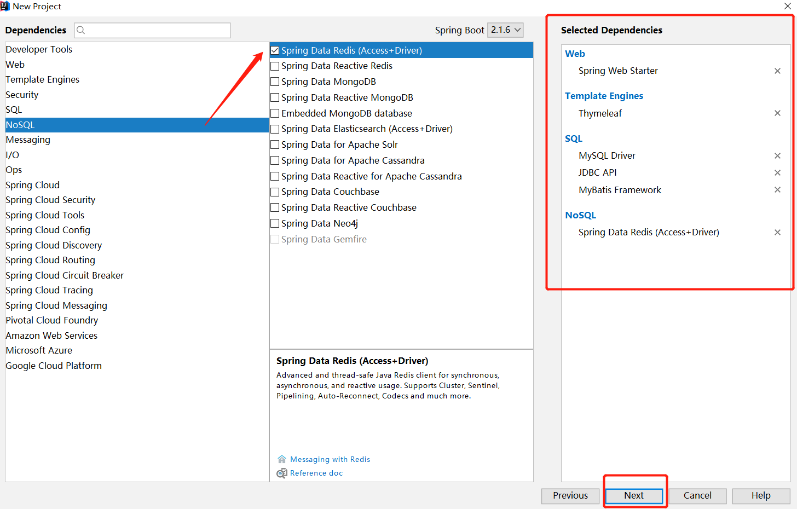797x509 pixels.
Task: Check Spring Data Reactive for Apache Cassandra
Action: pyautogui.click(x=275, y=177)
